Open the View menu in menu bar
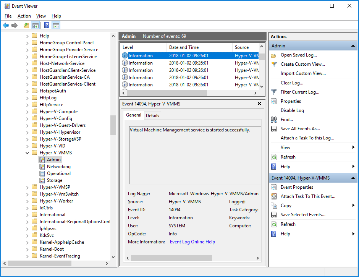 [x=41, y=16]
